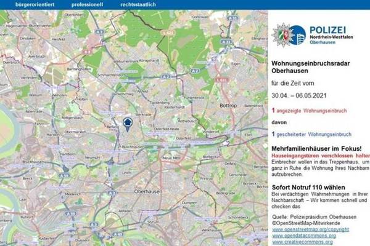Screen dimensions: 370x246
Task: Select the rechtsstaatlich header item
Action: click(138, 4)
